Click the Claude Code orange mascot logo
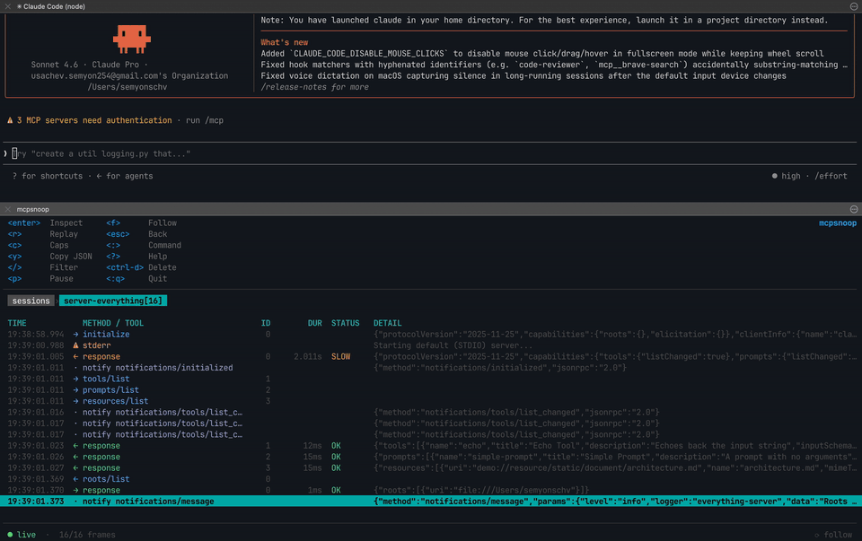 coord(132,39)
